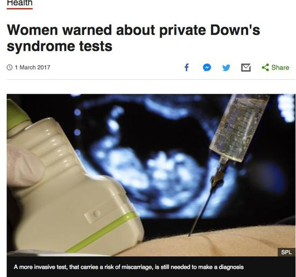
Task: Click the clock icon beside the date
Action: [10, 67]
